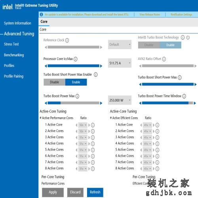Click the Discard button

75,192
